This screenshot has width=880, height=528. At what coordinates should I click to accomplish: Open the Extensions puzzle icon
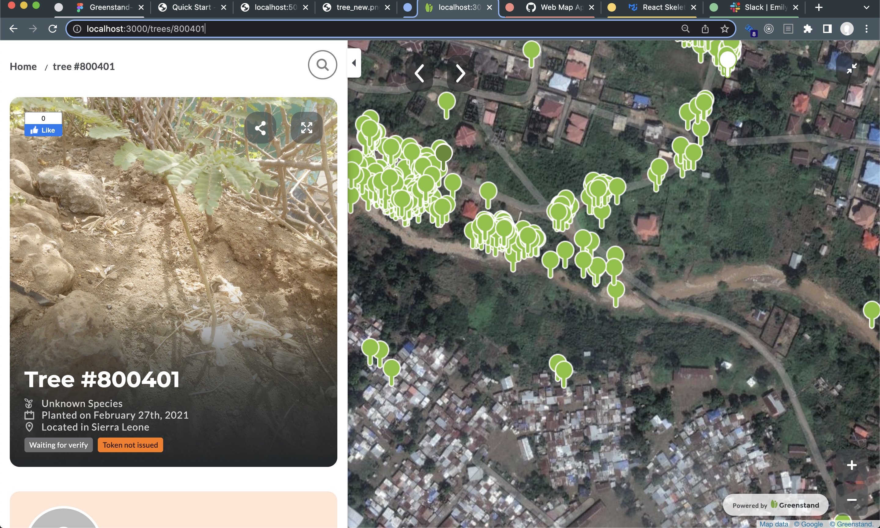point(808,29)
